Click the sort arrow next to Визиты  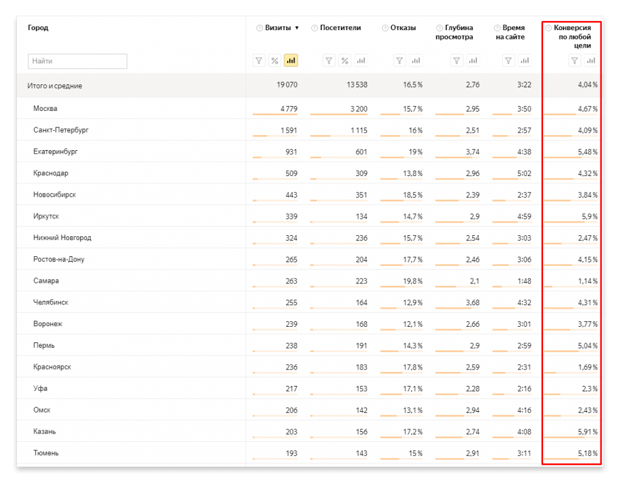coord(297,28)
